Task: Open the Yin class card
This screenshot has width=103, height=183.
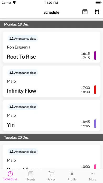Action: (51, 115)
